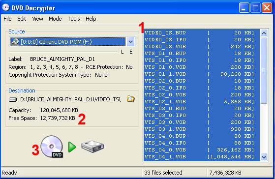Expand the Source drive dropdown arrow

[x=130, y=42]
